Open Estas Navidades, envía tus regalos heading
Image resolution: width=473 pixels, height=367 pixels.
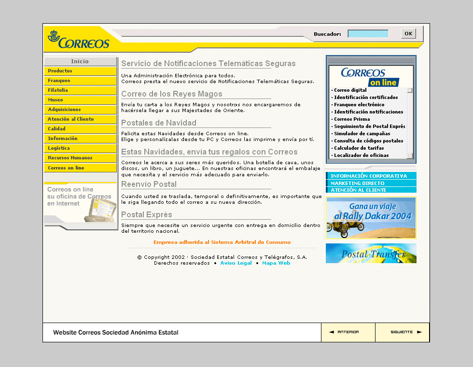tap(209, 152)
